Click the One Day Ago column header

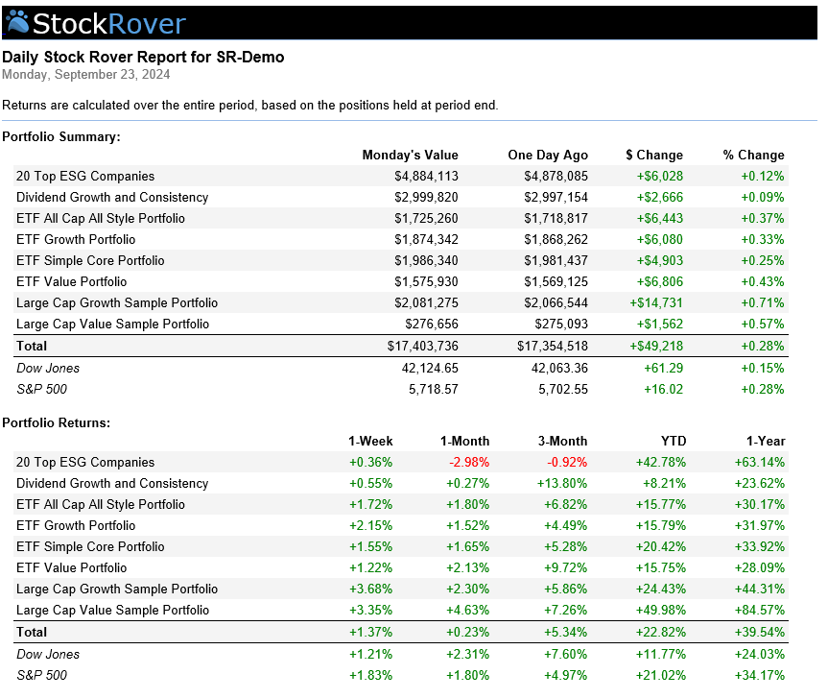[x=548, y=155]
